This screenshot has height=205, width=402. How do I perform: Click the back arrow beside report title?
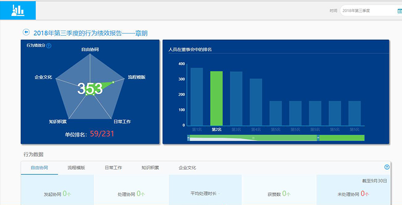pos(26,32)
